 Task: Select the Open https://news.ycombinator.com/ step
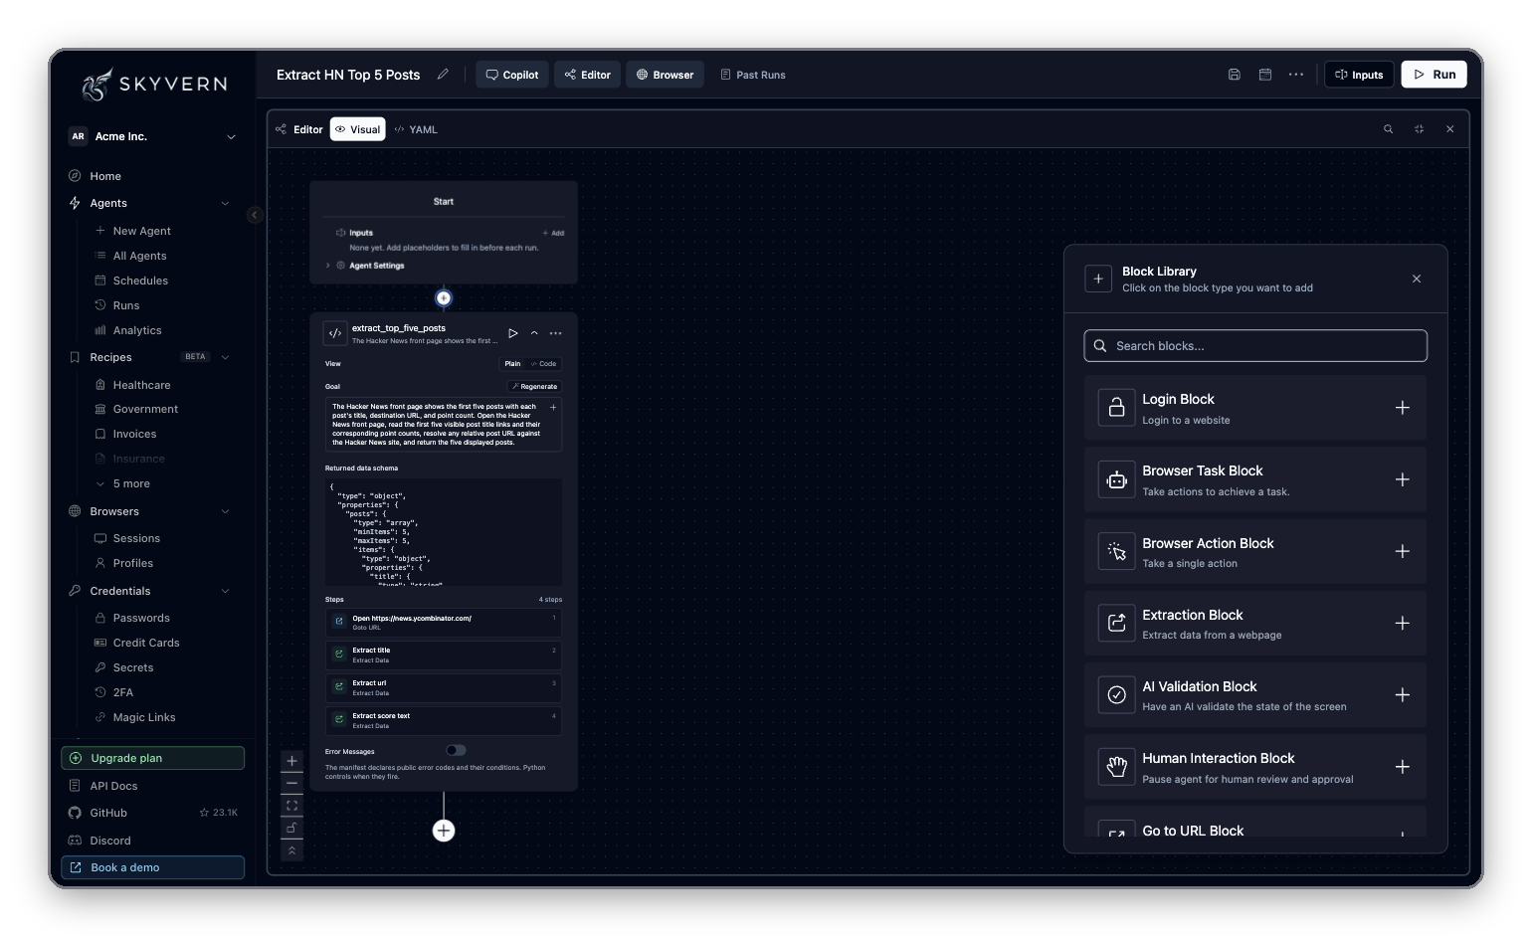click(444, 623)
